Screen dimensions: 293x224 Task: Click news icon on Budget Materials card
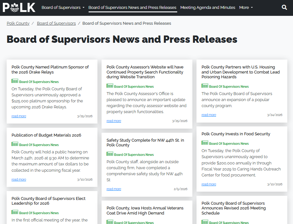[15, 144]
